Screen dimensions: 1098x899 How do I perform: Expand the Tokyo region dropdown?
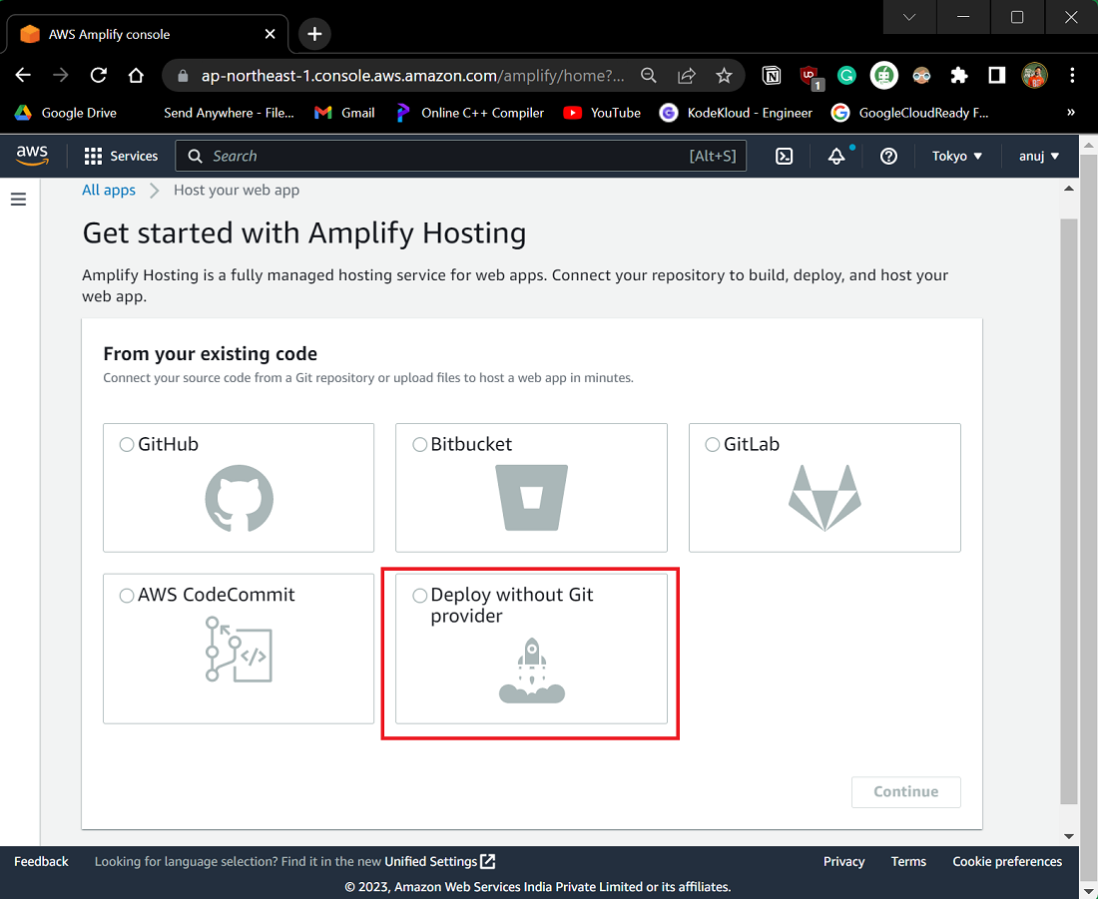(956, 156)
